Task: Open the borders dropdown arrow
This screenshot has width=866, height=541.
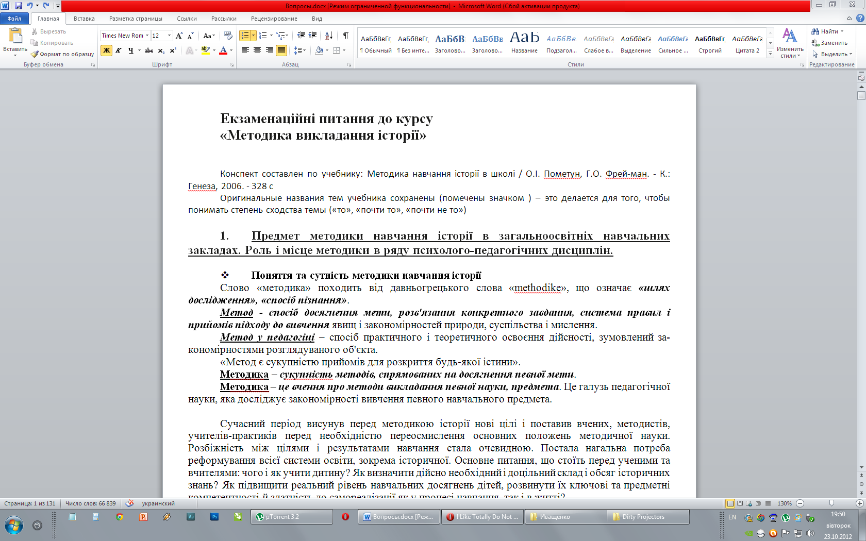Action: point(344,50)
